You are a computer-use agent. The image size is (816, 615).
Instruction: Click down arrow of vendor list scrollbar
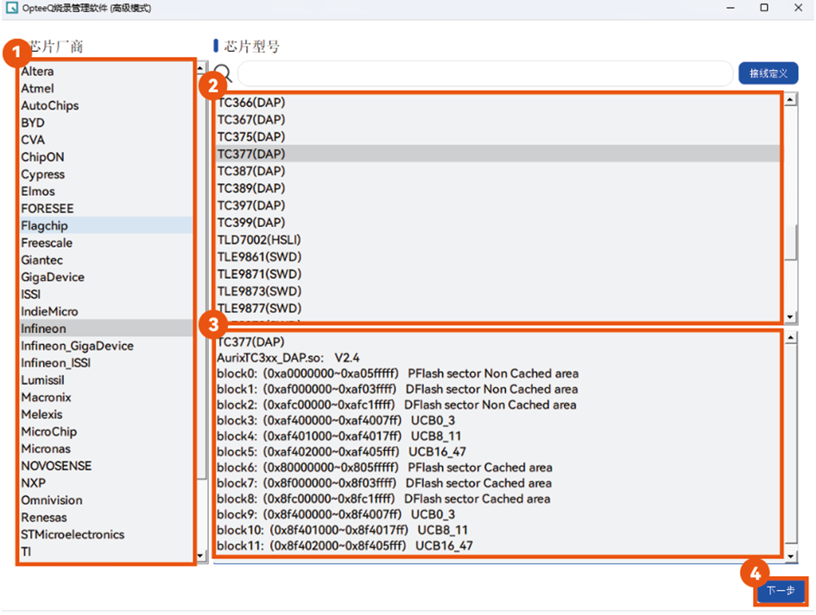click(201, 557)
